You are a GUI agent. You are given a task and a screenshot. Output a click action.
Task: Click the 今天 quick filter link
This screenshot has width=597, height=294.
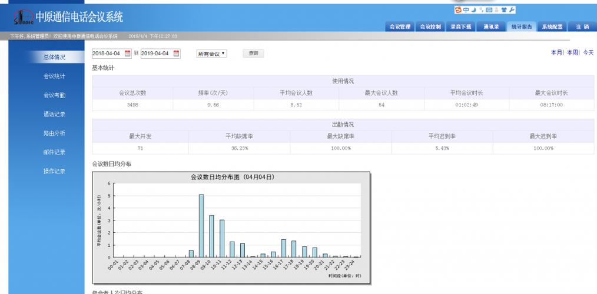(588, 52)
